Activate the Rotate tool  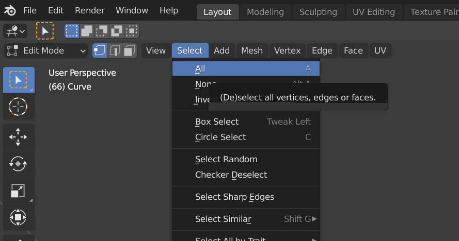tap(19, 164)
